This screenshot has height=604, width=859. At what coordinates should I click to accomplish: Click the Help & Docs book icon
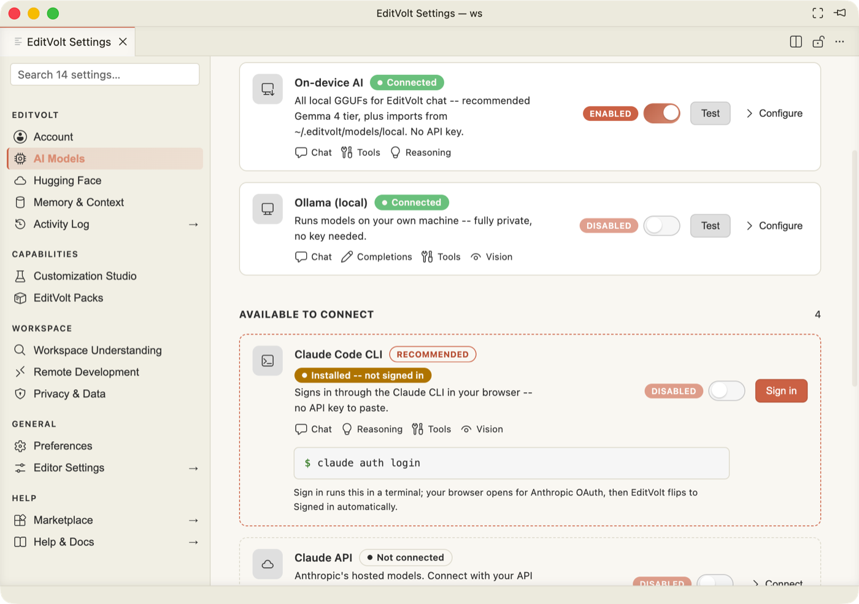(20, 542)
